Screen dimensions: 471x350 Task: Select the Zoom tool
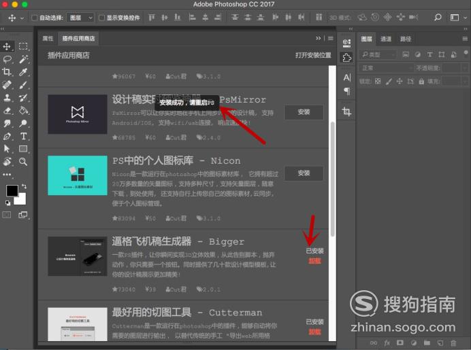click(23, 162)
